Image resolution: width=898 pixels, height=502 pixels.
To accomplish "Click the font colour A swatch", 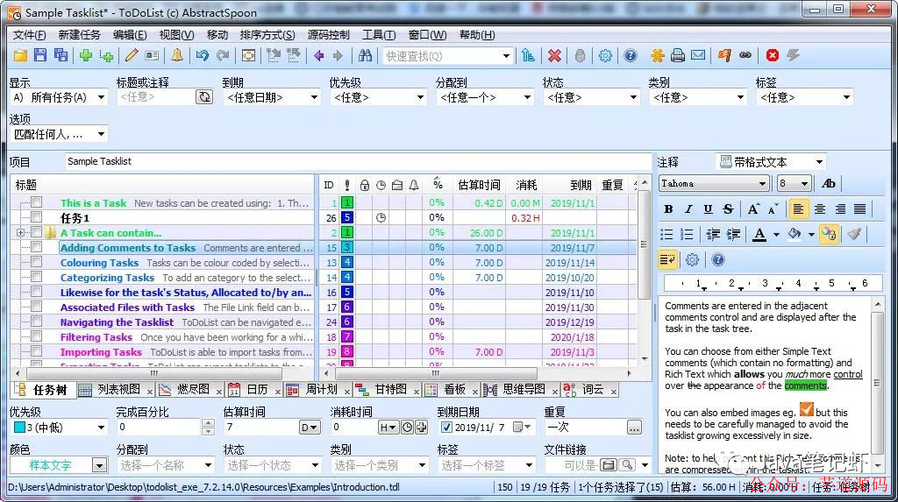I will [x=759, y=234].
